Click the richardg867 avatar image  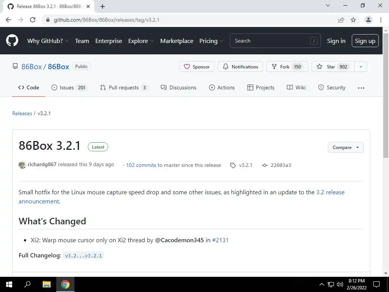point(22,165)
